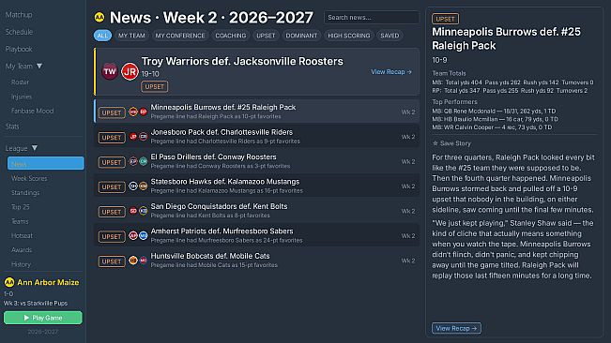Click the UPSET badge on Huntsville Bobcats row
Image resolution: width=611 pixels, height=343 pixels.
[x=112, y=261]
